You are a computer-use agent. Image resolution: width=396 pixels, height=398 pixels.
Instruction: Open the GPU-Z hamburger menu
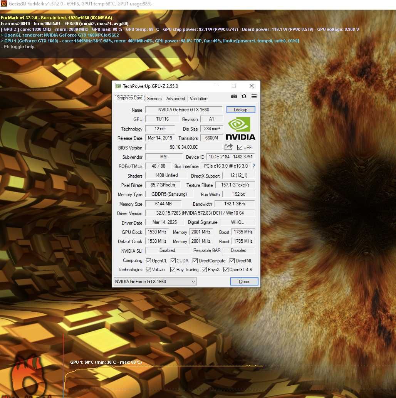tap(254, 96)
